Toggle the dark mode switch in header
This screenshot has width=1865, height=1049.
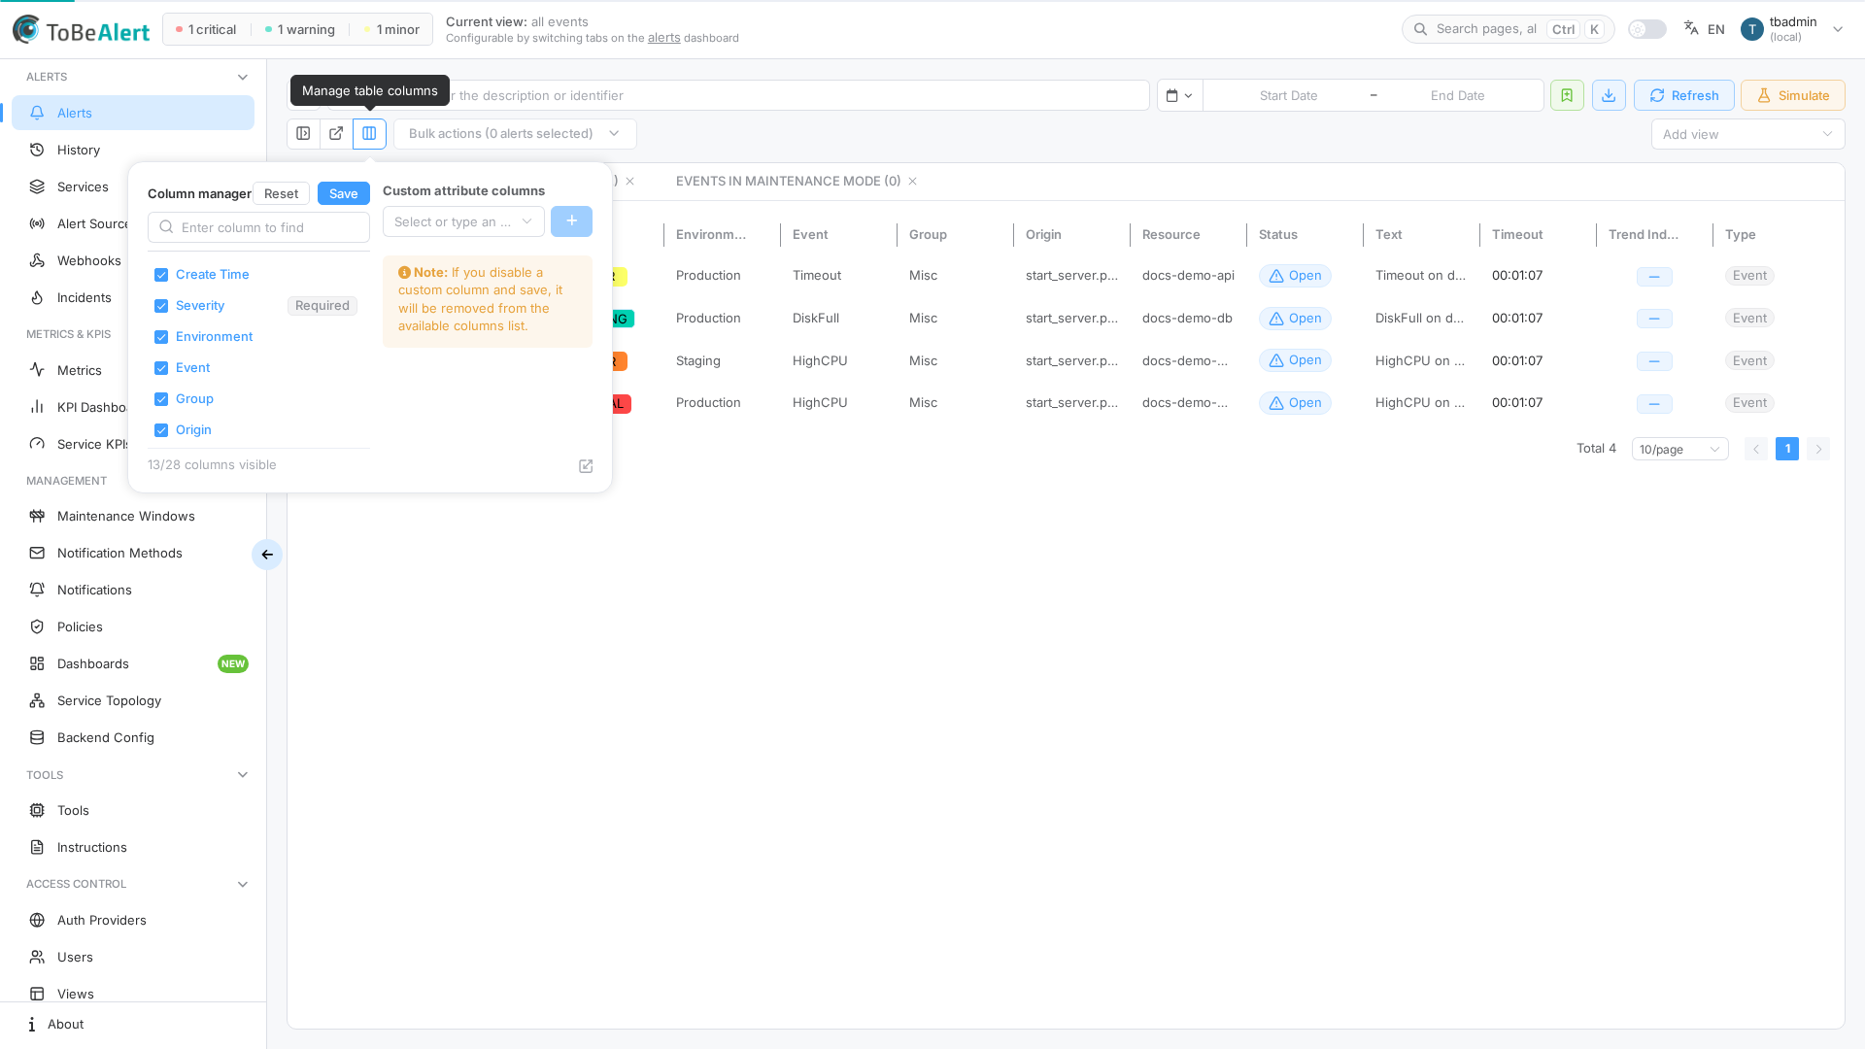[1647, 29]
